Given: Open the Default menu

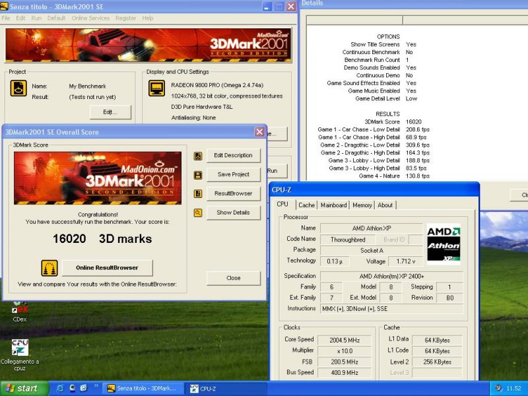Looking at the screenshot, I should pos(57,18).
